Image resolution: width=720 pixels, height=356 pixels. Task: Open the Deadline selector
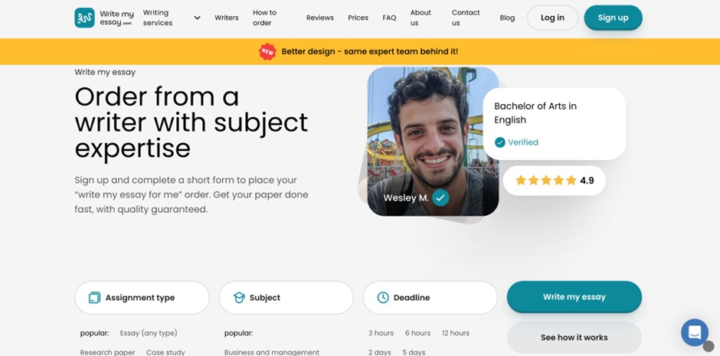(x=430, y=298)
